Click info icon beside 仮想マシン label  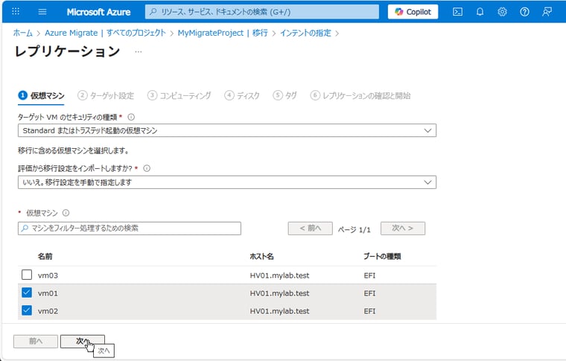pyautogui.click(x=66, y=213)
